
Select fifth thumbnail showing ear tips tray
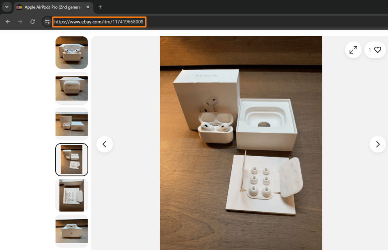(x=72, y=195)
